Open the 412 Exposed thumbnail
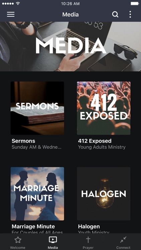The image size is (141, 250). click(x=104, y=108)
